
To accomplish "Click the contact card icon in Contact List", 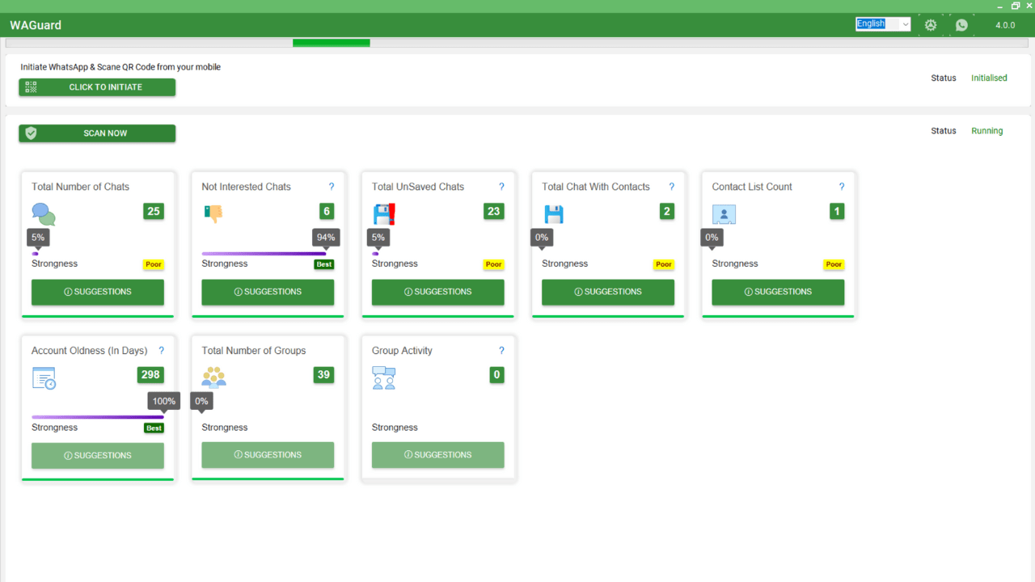I will 724,214.
